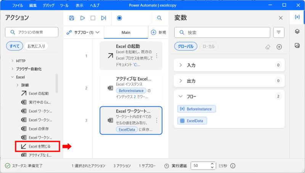Open the ファイル menu

coord(18,5)
